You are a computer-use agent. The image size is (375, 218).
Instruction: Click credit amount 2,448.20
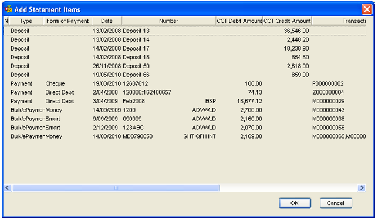[x=298, y=39]
